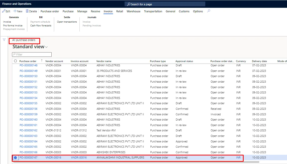Open purchase order PO-000000156

point(29,109)
